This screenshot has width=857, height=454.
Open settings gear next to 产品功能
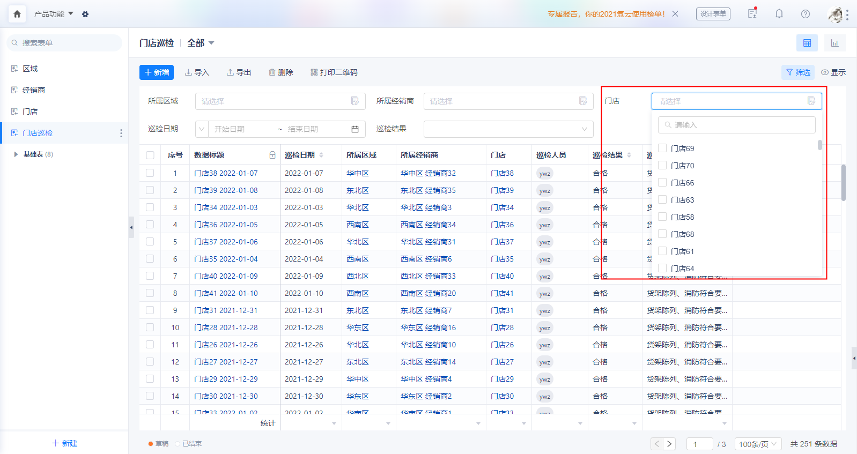[x=85, y=14]
